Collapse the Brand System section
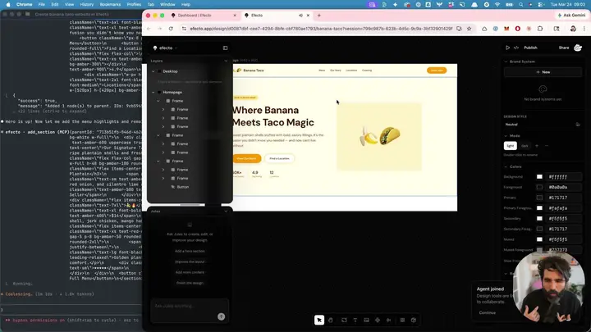Image resolution: width=591 pixels, height=332 pixels. pyautogui.click(x=506, y=61)
